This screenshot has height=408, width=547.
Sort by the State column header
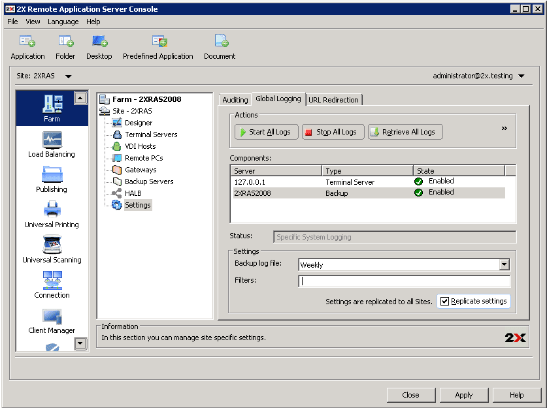[459, 171]
